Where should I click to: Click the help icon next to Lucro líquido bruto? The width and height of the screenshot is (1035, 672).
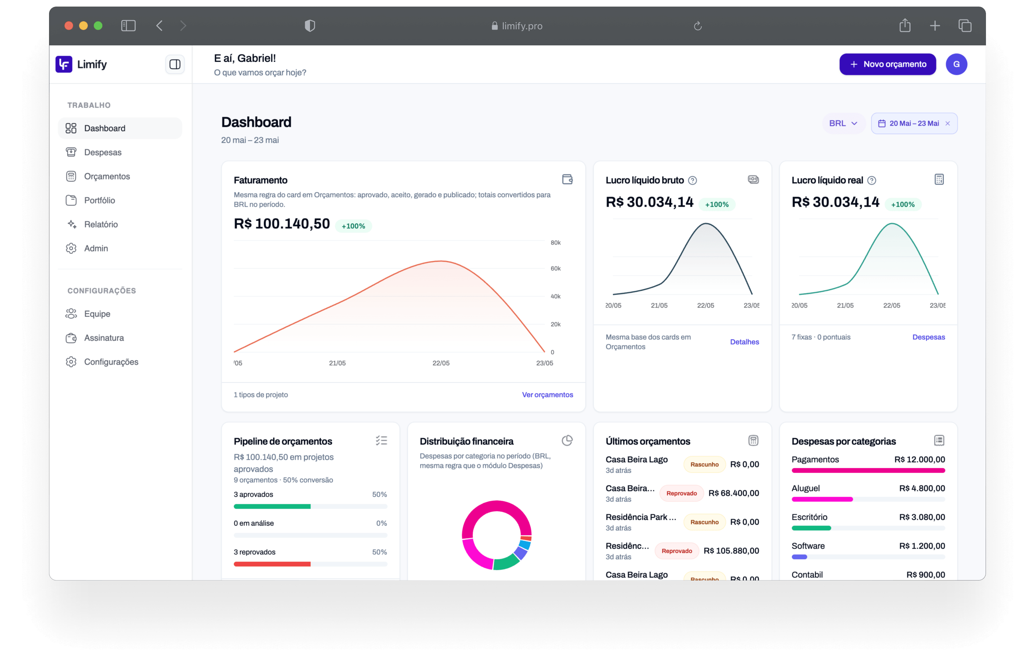click(x=692, y=180)
